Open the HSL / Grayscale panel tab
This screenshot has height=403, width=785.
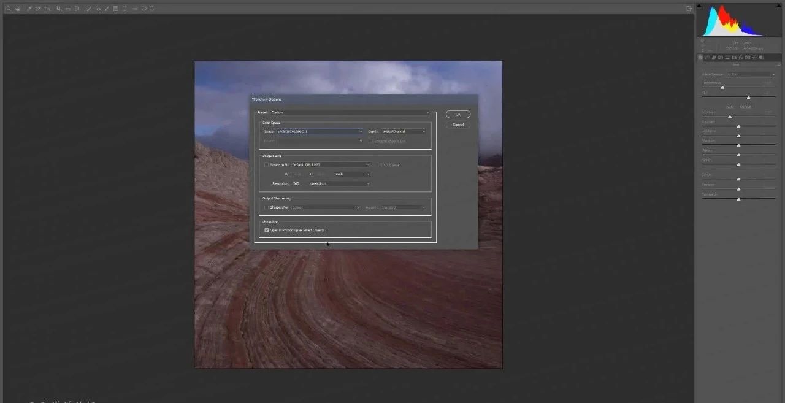tap(720, 58)
